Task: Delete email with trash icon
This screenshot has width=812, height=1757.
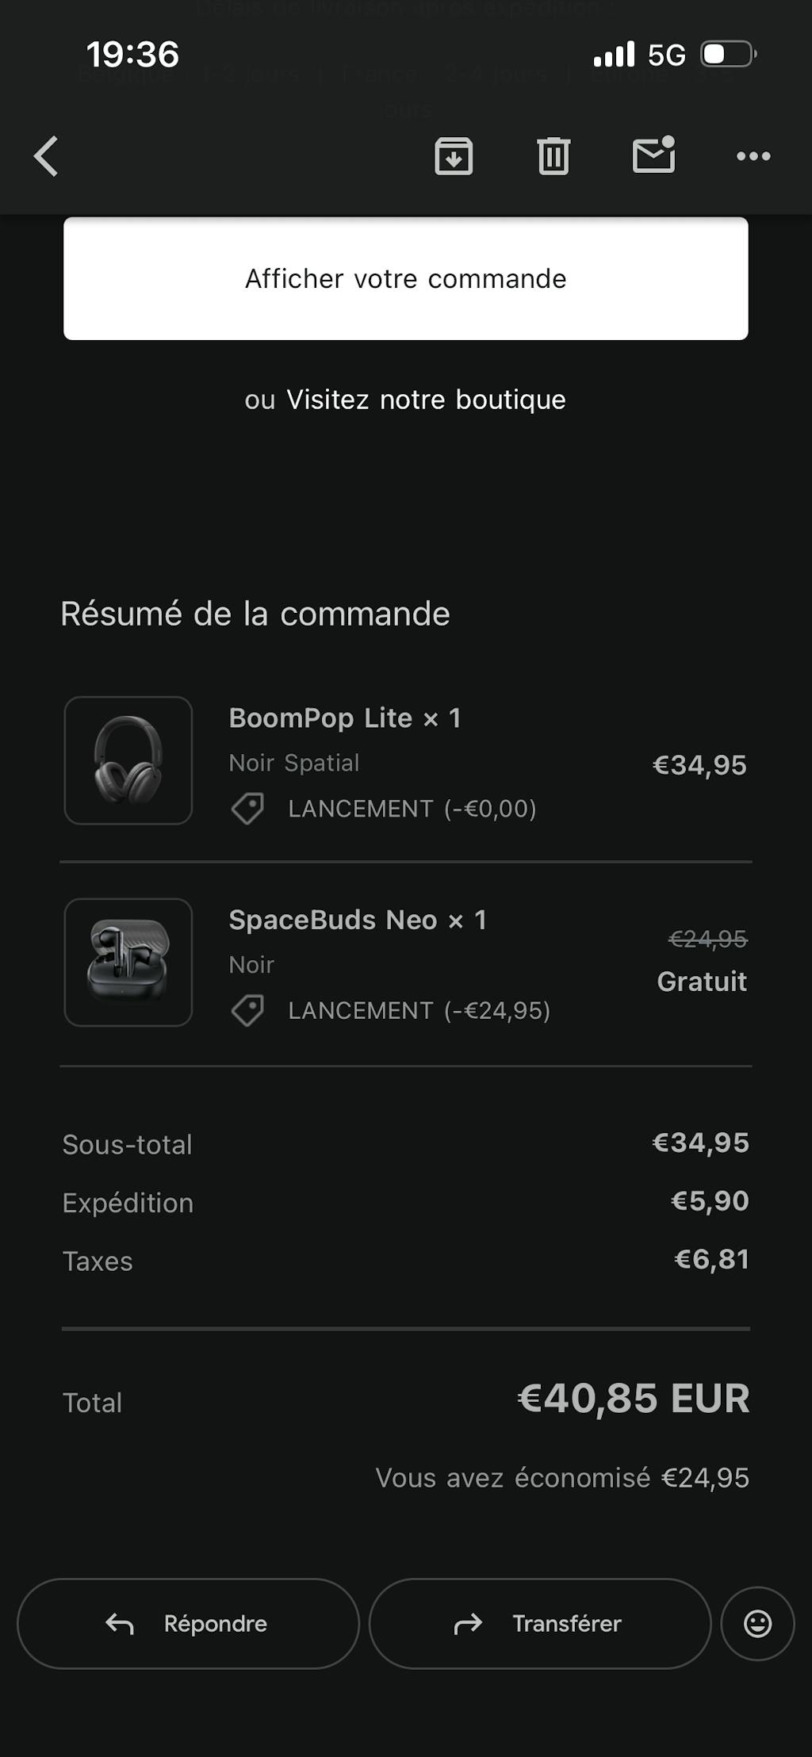Action: click(x=553, y=155)
